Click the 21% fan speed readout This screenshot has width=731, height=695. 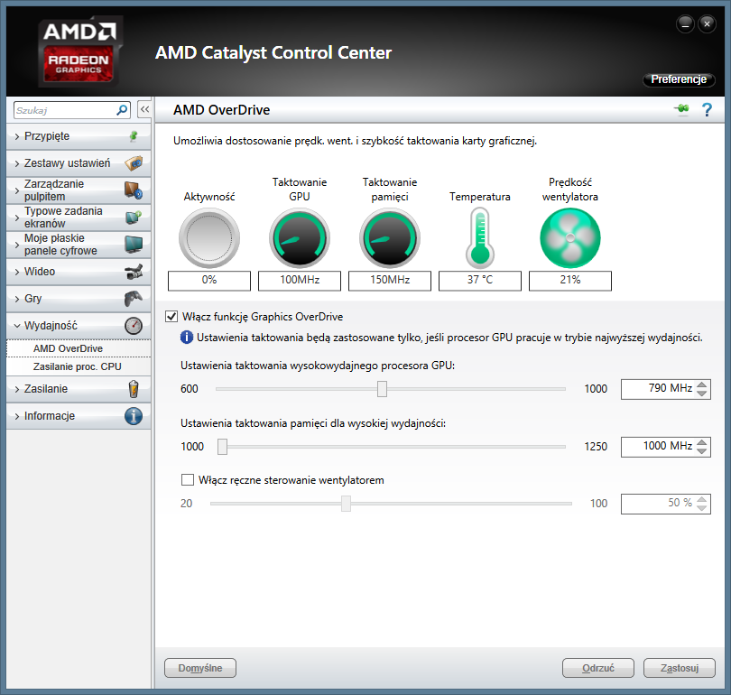tap(570, 281)
